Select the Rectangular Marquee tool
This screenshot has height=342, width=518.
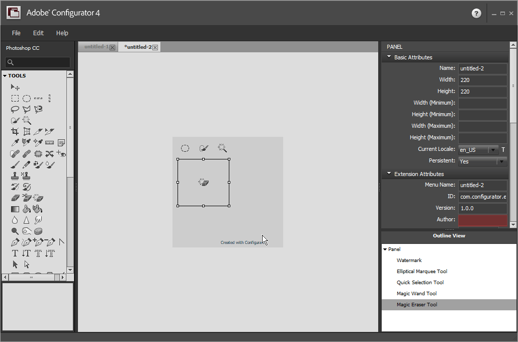(x=15, y=98)
